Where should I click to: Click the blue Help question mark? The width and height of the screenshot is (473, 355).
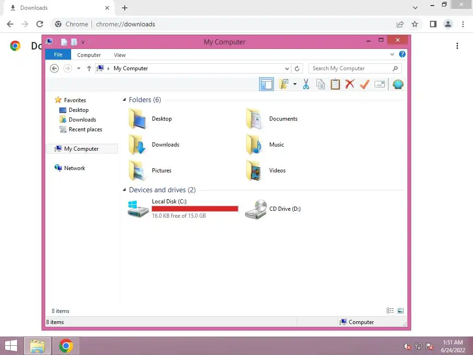402,55
